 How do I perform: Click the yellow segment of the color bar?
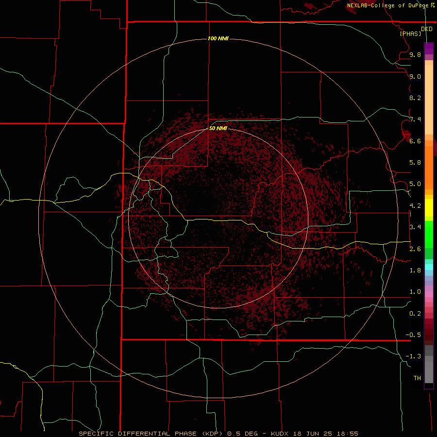pyautogui.click(x=429, y=208)
